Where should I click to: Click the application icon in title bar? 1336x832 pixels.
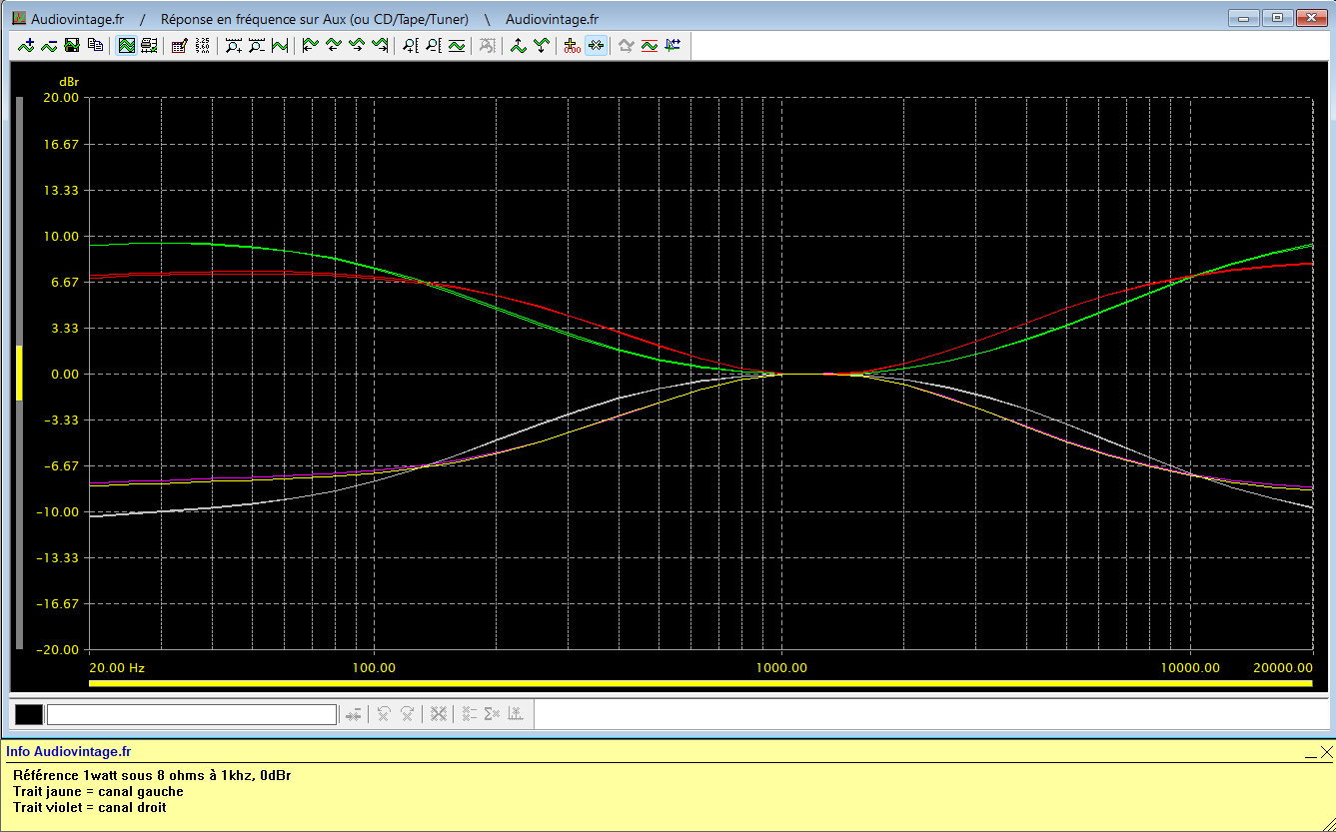pos(19,19)
